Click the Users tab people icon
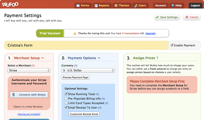Image resolution: width=204 pixels, height=120 pixels. (136, 6)
